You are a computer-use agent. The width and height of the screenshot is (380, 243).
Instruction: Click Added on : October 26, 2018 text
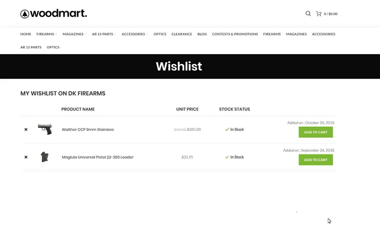(x=311, y=123)
